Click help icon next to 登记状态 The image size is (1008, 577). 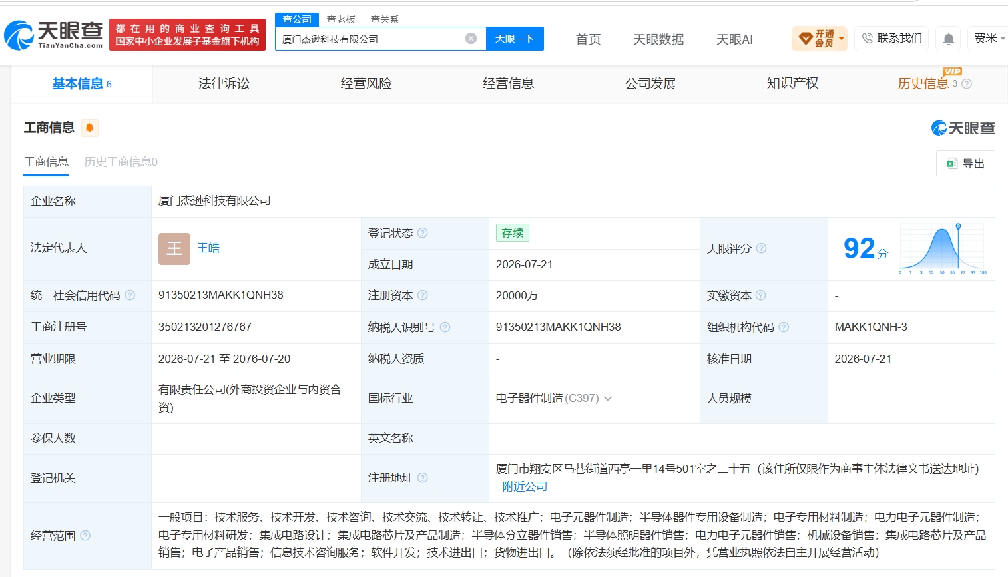(423, 233)
